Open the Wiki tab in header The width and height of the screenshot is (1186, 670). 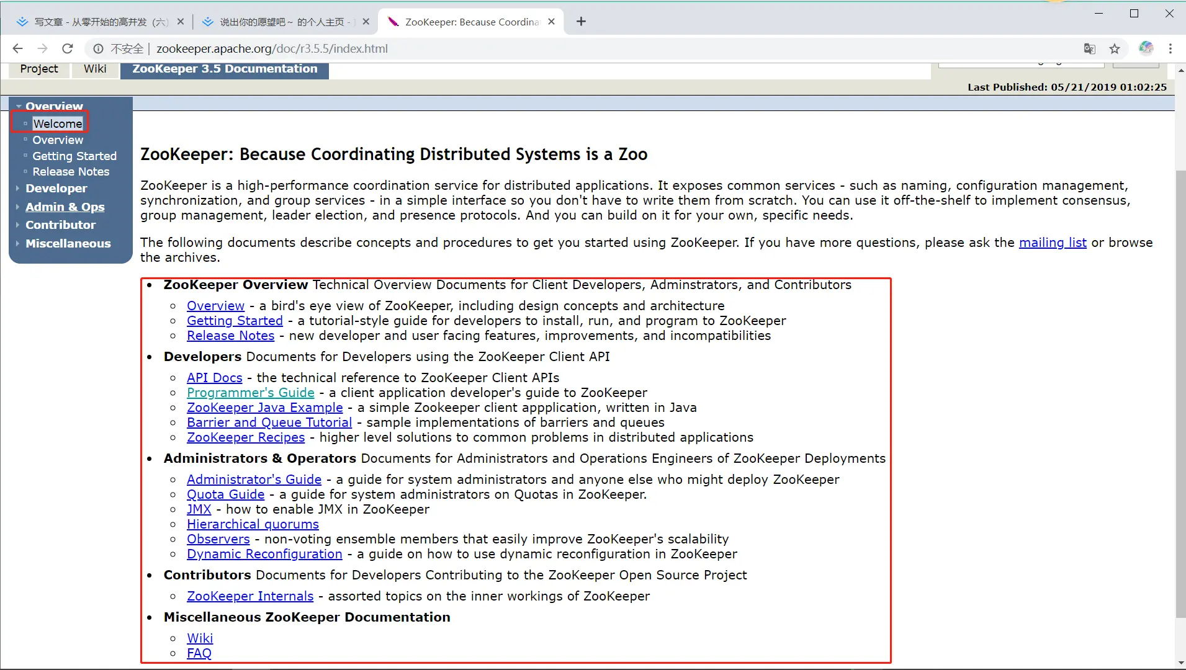pos(95,69)
